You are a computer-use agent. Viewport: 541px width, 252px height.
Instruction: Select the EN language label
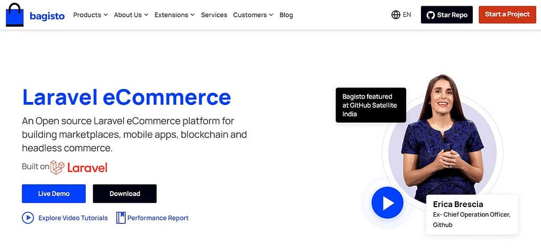(x=407, y=14)
